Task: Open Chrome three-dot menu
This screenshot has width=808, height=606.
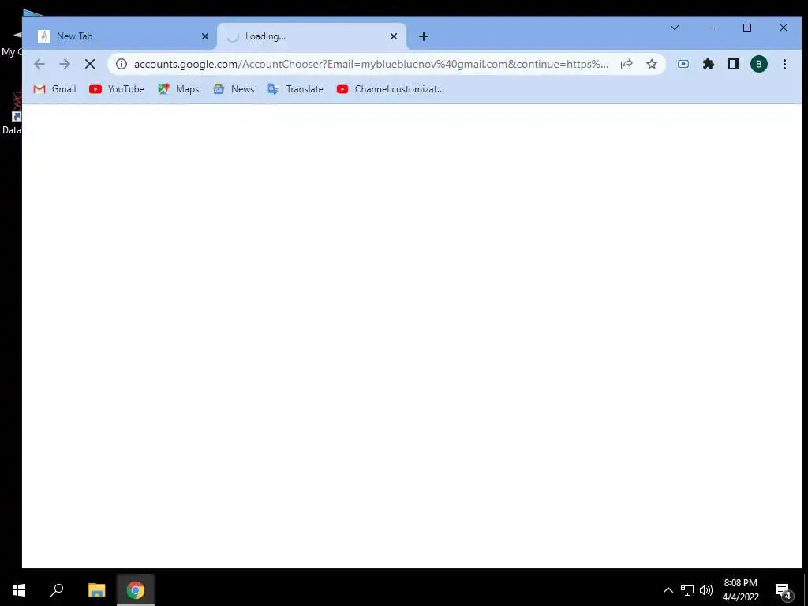Action: click(784, 64)
